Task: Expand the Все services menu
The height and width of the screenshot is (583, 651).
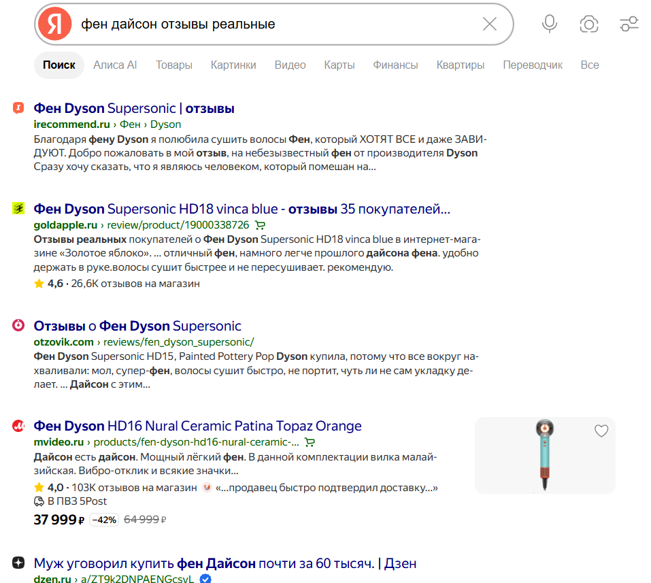Action: [x=590, y=65]
